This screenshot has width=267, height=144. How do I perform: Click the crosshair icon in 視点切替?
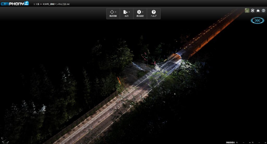[x=112, y=12]
